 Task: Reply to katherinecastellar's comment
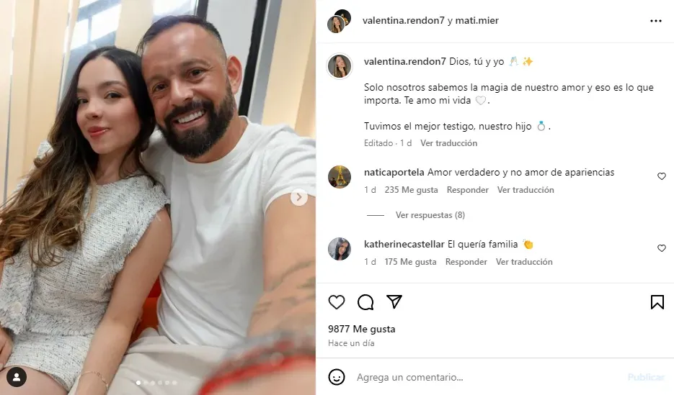coord(466,262)
